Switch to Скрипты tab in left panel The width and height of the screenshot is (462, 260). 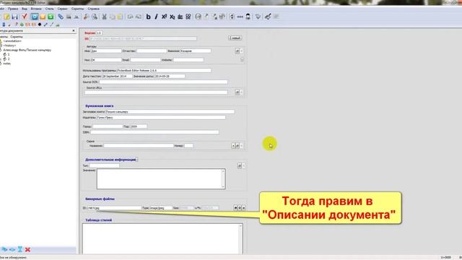[17, 37]
